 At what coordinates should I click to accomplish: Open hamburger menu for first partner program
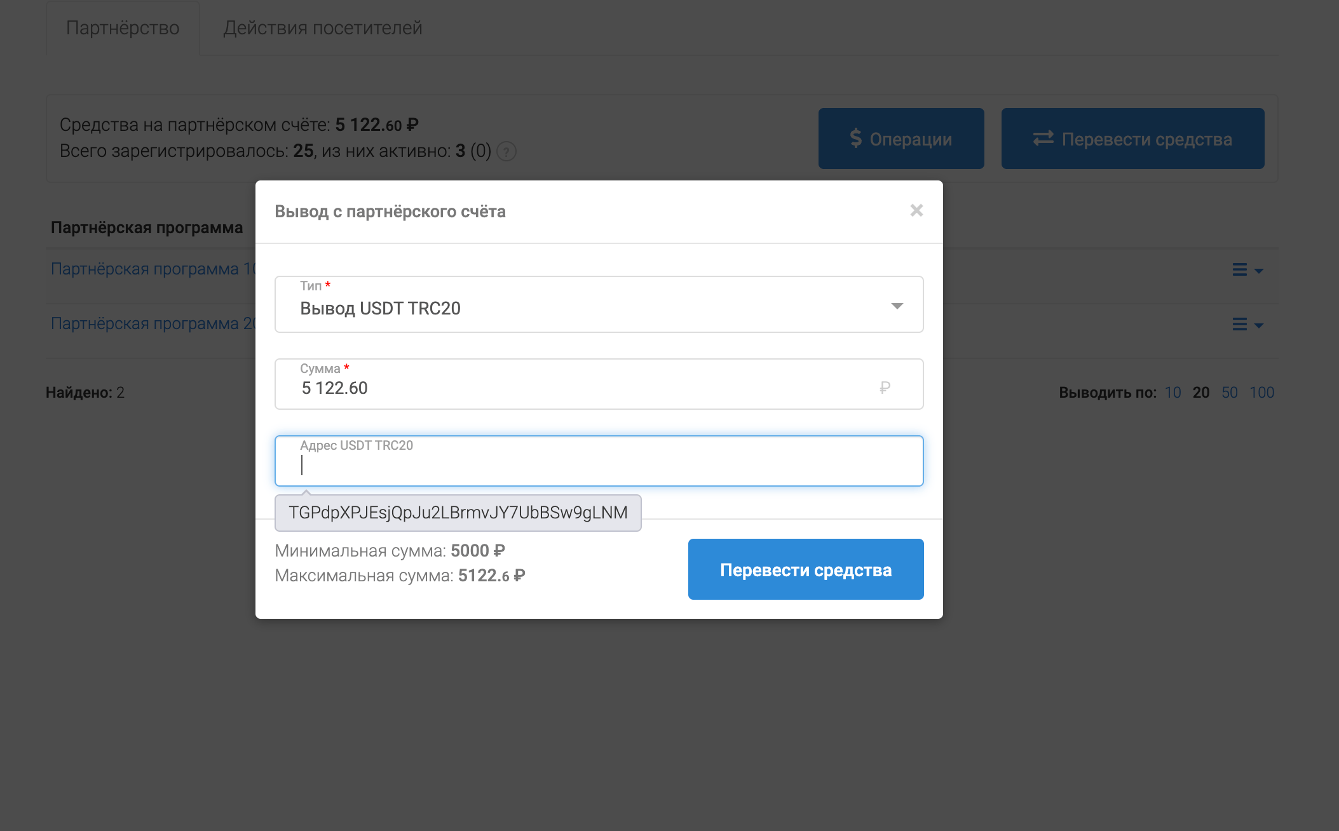point(1239,270)
